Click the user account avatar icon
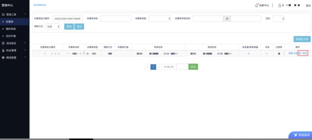This screenshot has height=140, width=312. (x=280, y=6)
